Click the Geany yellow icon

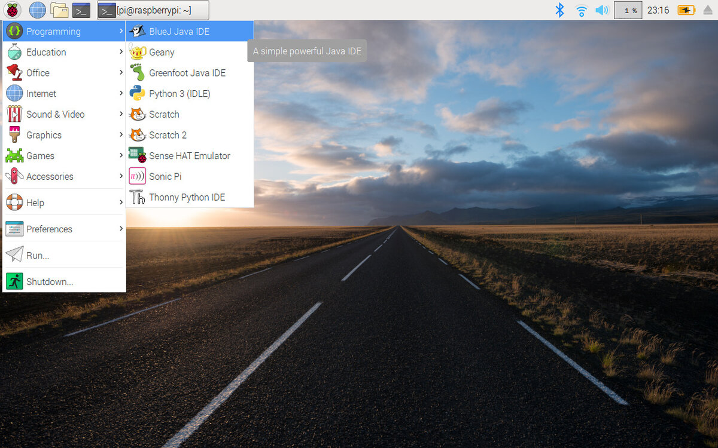coord(138,52)
